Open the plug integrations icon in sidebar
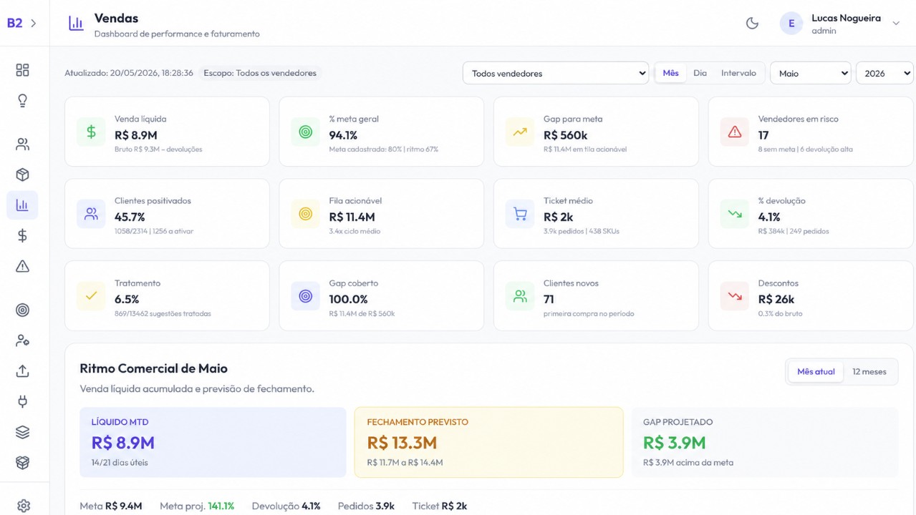 click(22, 401)
